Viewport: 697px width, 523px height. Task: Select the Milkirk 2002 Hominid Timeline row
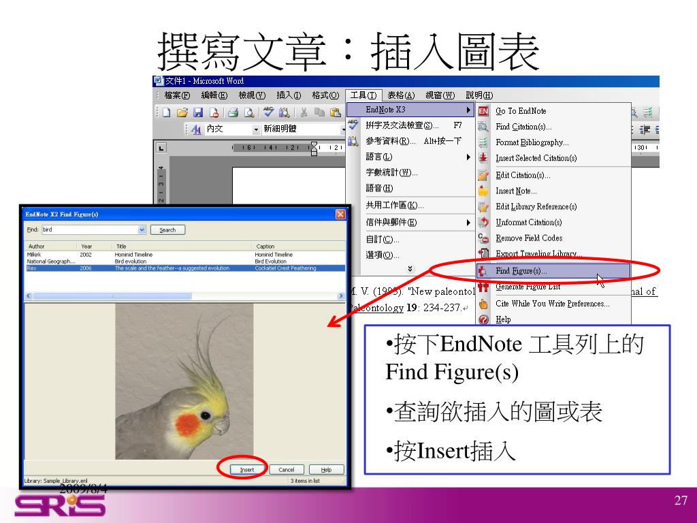tap(185, 255)
